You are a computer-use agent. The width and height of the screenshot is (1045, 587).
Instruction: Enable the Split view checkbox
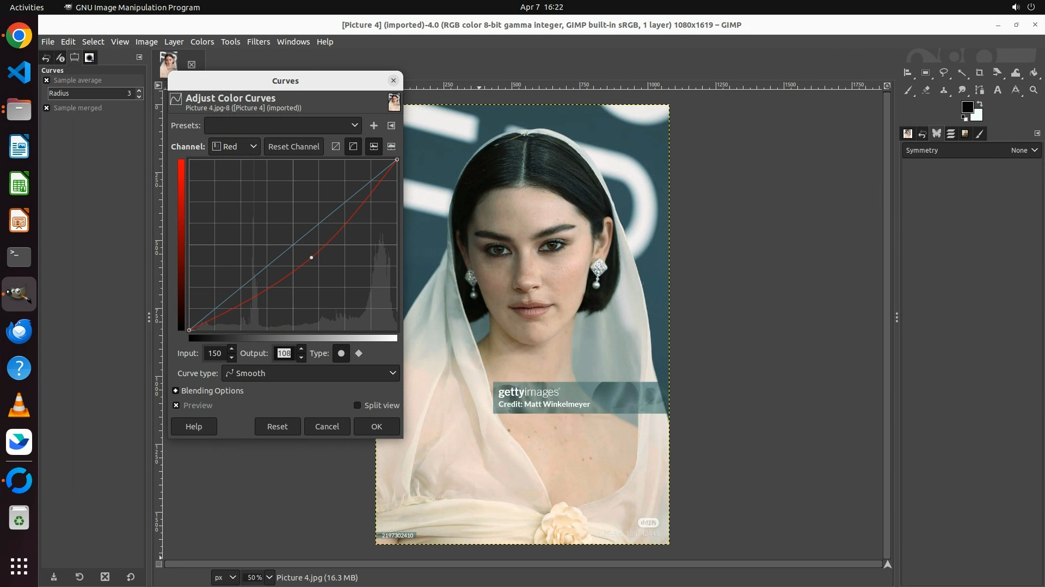(x=357, y=405)
